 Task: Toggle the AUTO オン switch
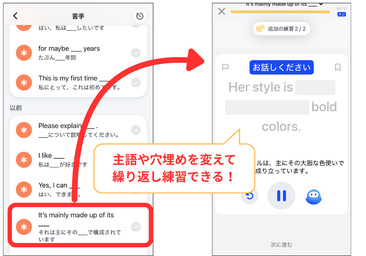[342, 14]
